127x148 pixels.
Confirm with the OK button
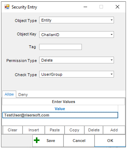(110, 141)
